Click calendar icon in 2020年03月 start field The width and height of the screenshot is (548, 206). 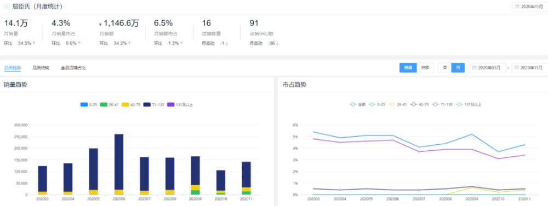click(x=475, y=68)
